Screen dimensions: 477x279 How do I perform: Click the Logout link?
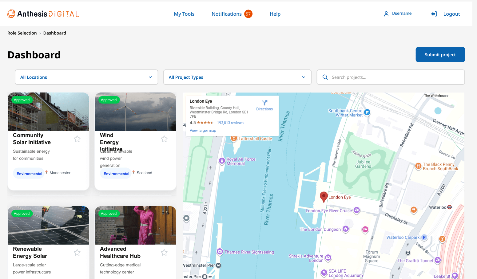coord(451,14)
